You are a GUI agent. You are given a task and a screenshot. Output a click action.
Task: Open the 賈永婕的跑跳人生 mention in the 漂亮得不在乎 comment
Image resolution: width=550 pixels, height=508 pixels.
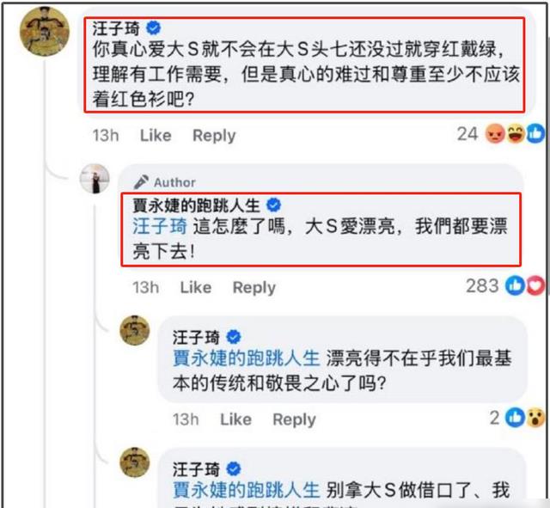[247, 358]
